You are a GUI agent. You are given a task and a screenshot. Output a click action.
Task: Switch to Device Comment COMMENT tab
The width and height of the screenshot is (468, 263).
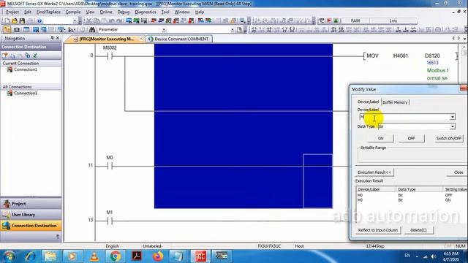[178, 39]
